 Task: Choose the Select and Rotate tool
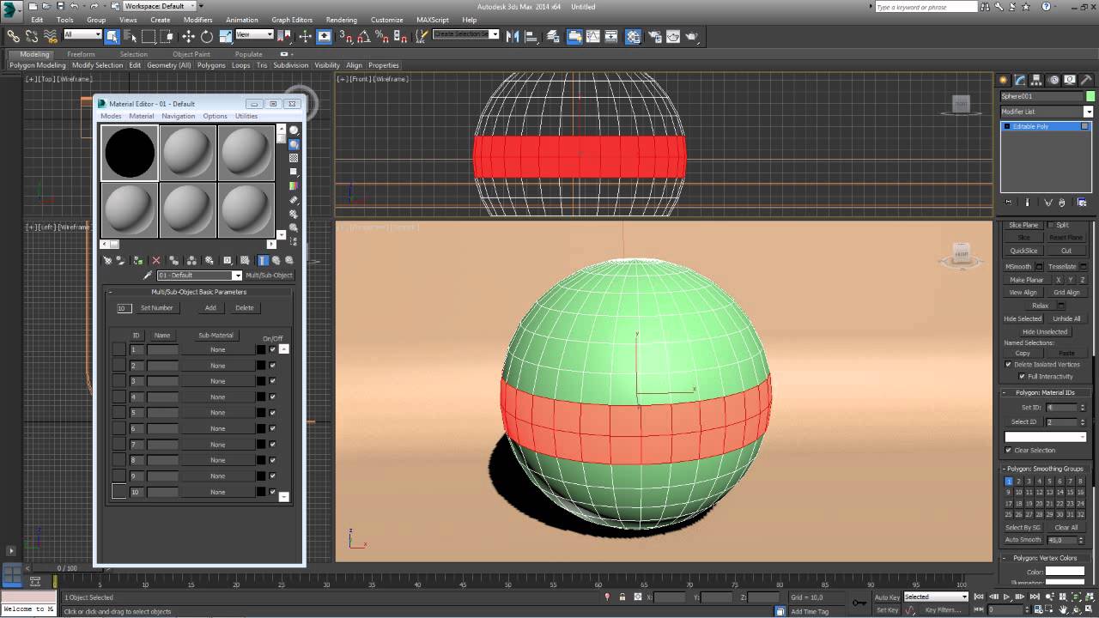207,36
